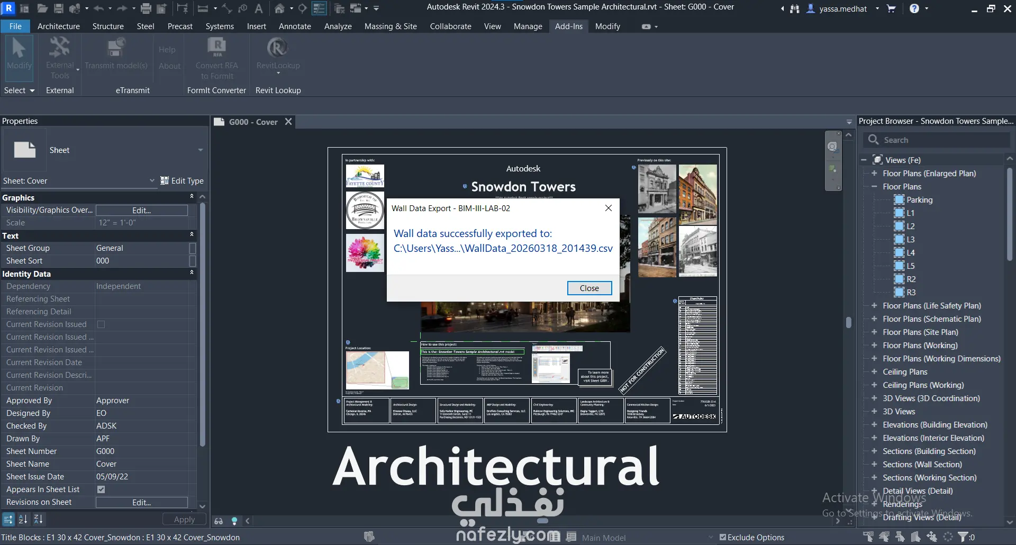Toggle the Exclude Options checkbox

pos(723,537)
